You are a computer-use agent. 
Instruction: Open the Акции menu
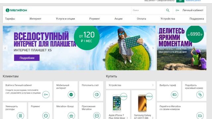[119, 19]
